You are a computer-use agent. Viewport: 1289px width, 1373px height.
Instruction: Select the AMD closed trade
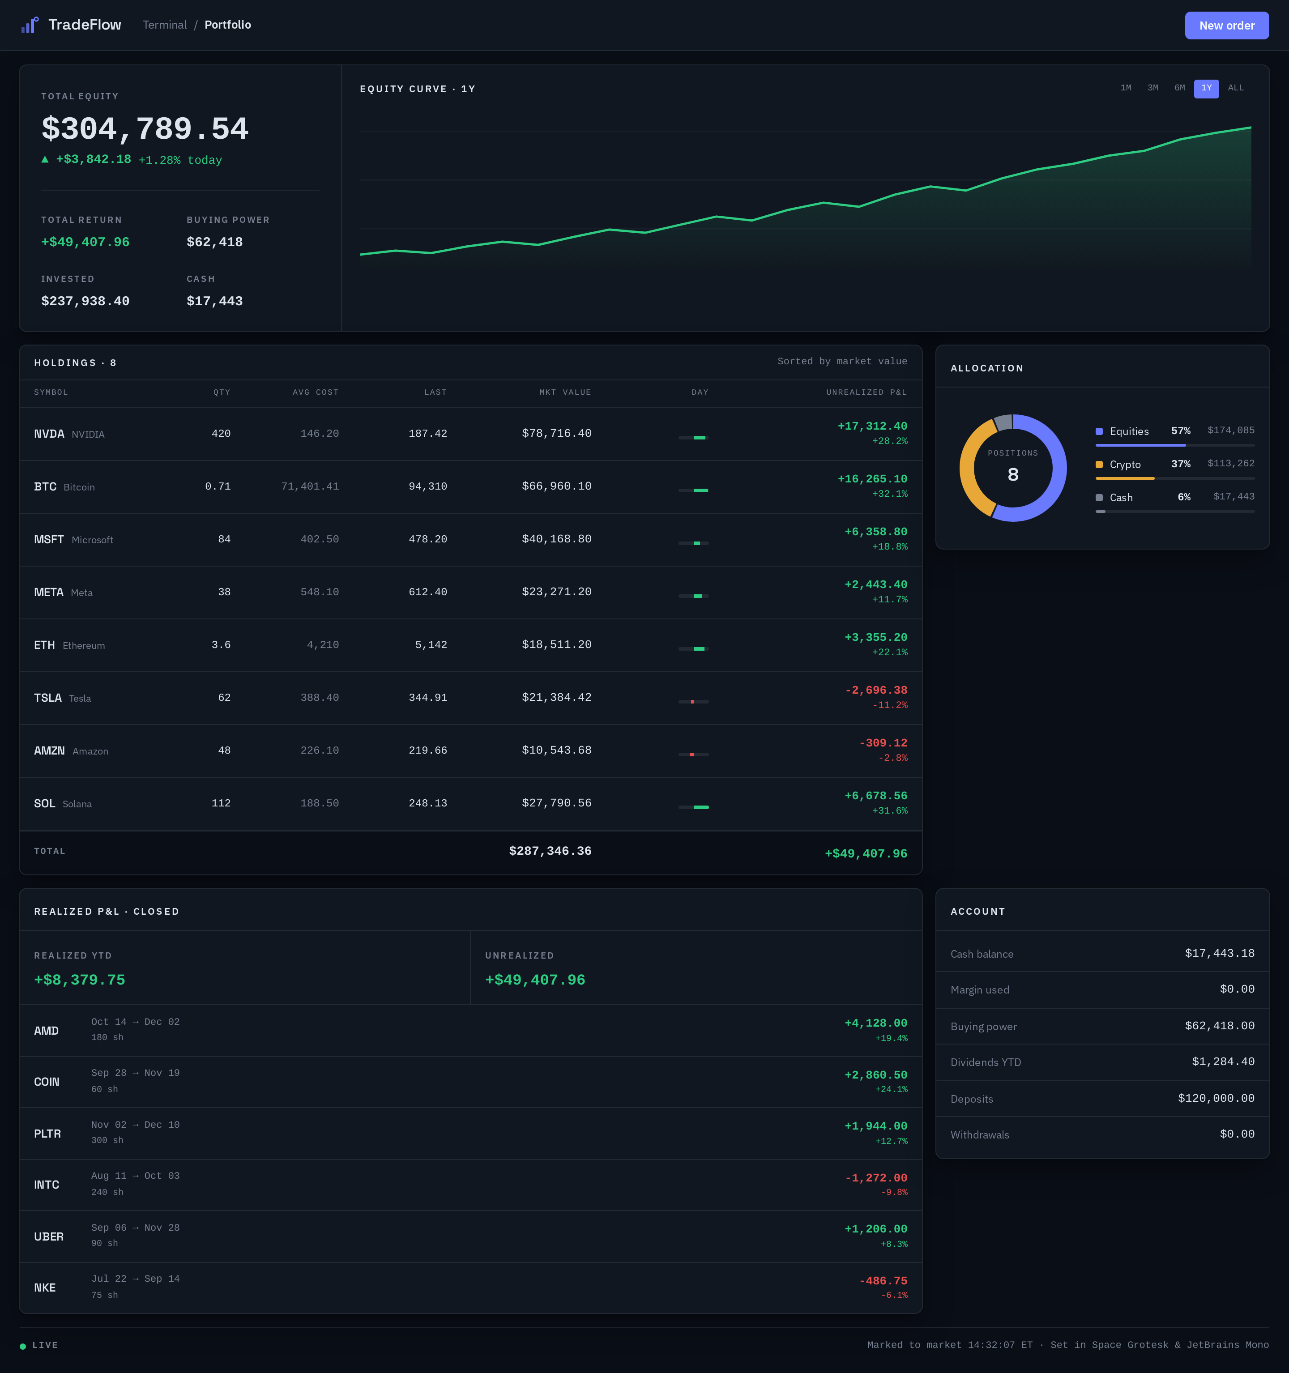(470, 1031)
